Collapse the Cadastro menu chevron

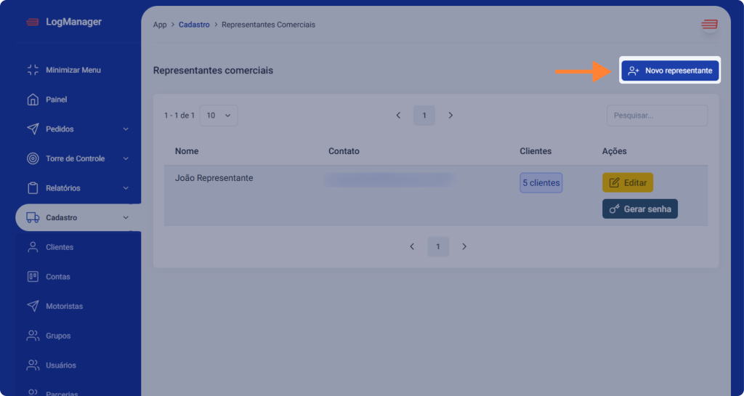tap(126, 217)
